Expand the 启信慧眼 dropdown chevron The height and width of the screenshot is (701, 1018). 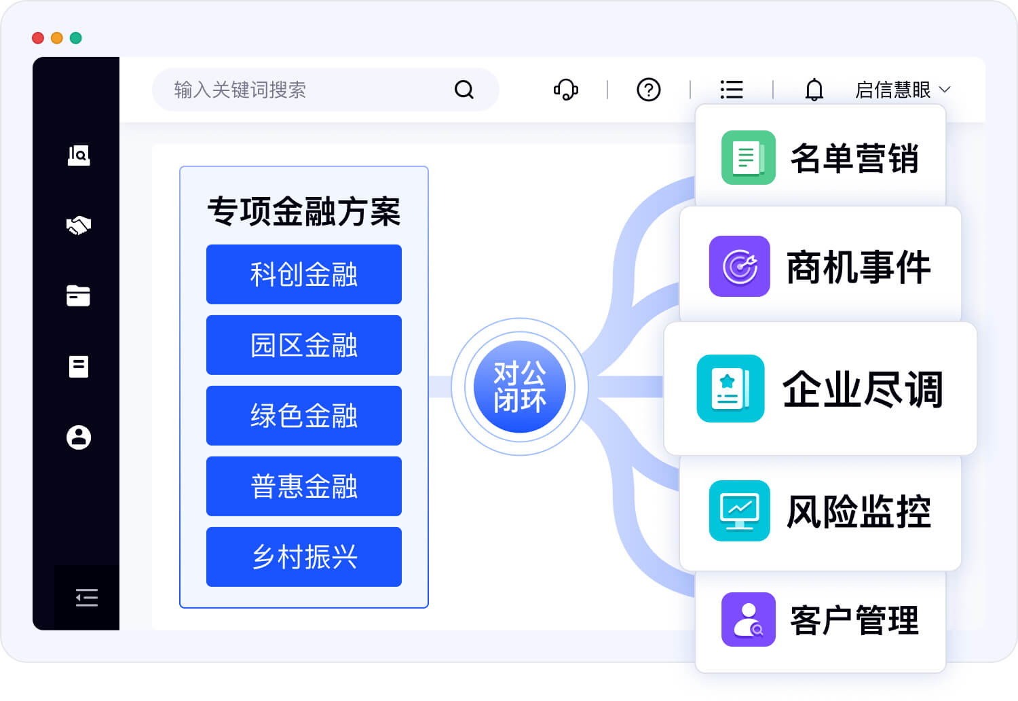click(945, 90)
